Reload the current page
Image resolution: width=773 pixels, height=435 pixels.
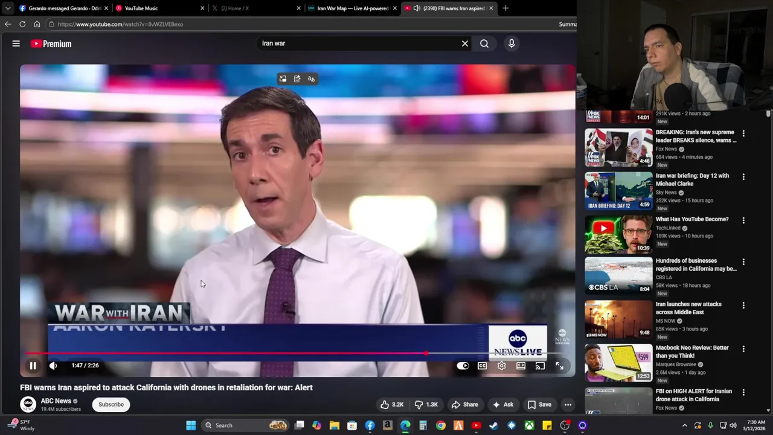tap(22, 24)
